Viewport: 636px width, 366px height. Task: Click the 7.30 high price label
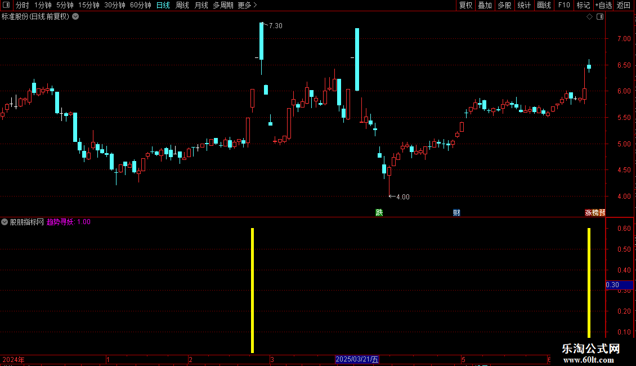275,26
